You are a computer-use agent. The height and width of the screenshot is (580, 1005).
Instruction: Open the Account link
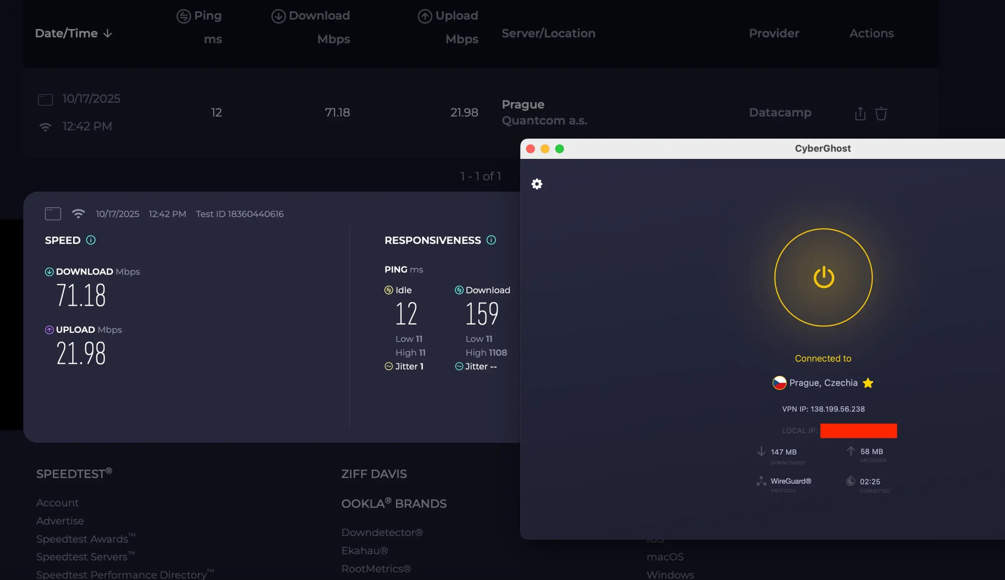tap(57, 503)
